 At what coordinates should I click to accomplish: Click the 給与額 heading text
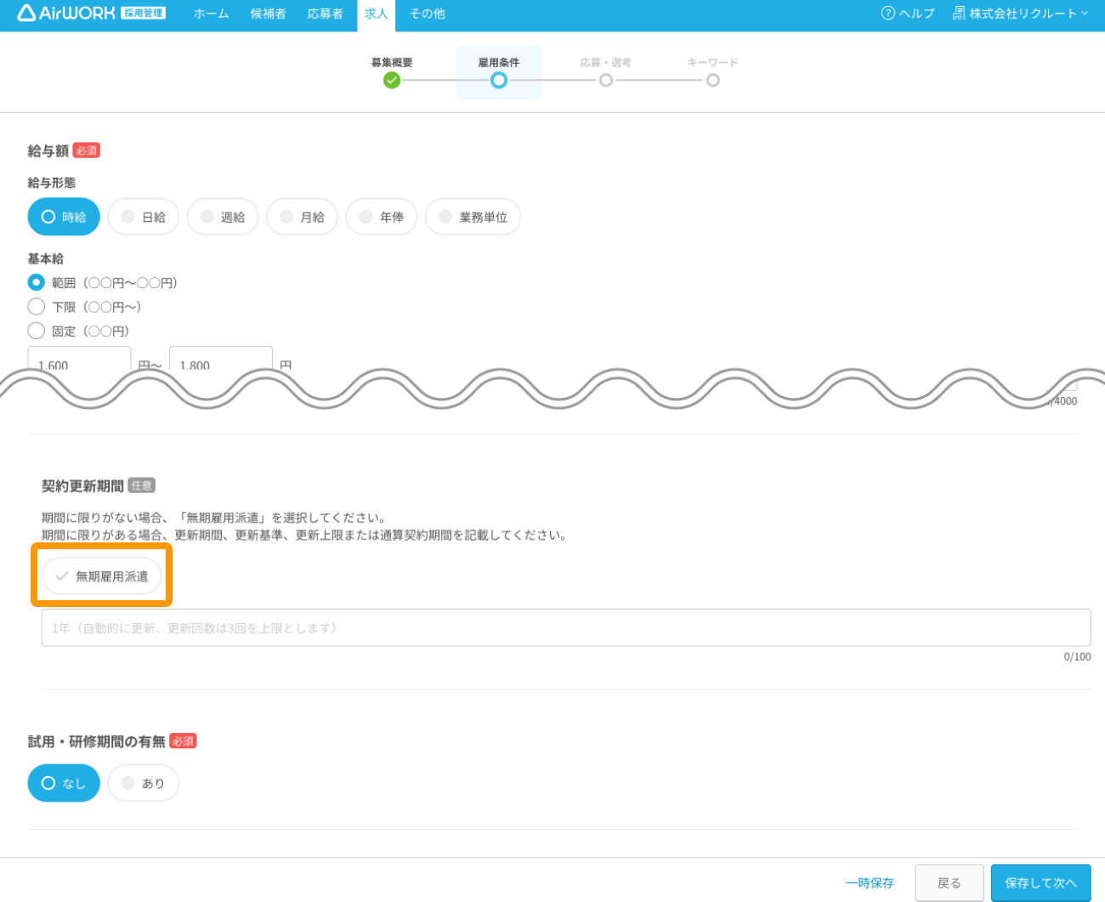point(48,150)
